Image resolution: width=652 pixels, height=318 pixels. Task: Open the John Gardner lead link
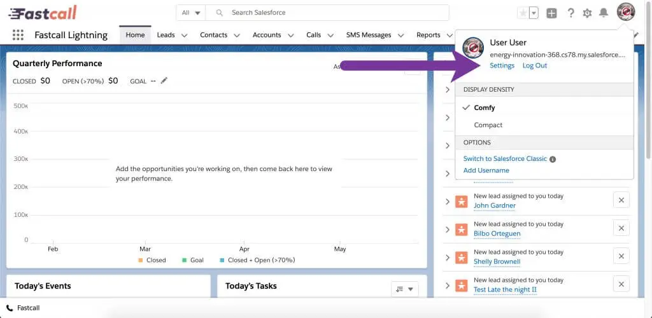pos(494,205)
